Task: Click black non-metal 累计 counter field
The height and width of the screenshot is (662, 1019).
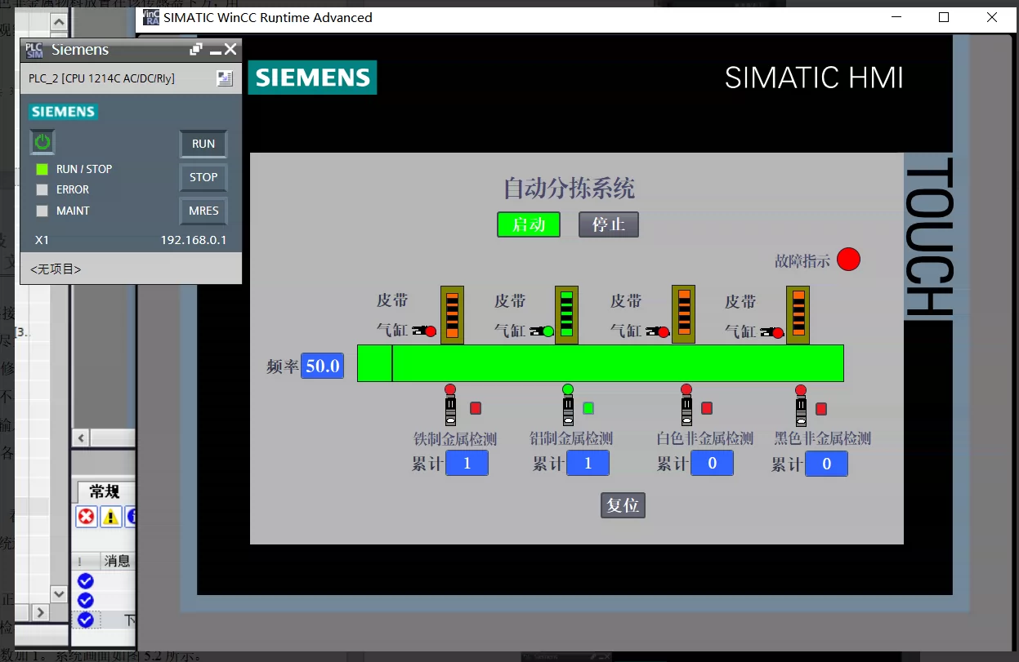Action: point(826,464)
